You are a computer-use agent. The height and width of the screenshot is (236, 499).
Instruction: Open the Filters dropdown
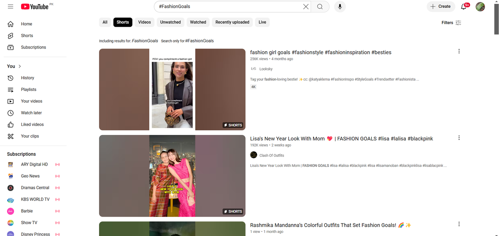[x=451, y=23]
